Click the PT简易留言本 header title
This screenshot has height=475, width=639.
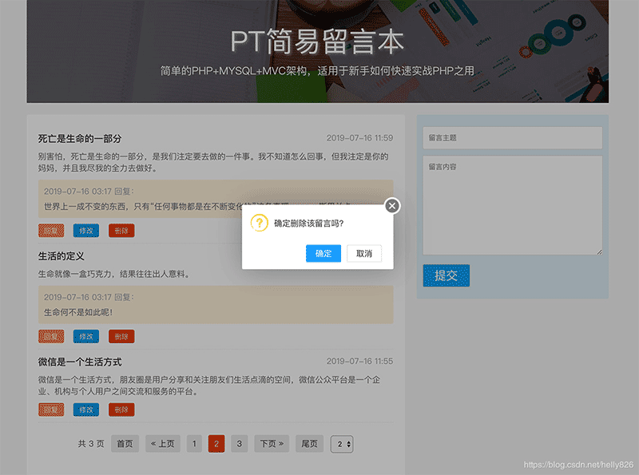317,42
